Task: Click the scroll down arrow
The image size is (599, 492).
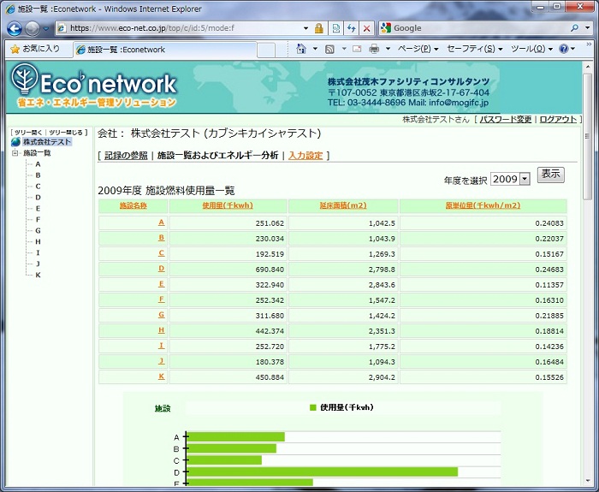Action: [x=588, y=481]
